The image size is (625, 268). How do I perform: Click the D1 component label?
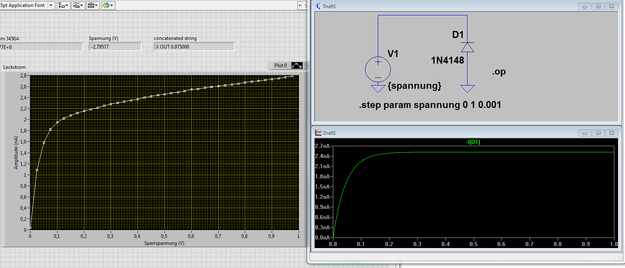point(458,35)
